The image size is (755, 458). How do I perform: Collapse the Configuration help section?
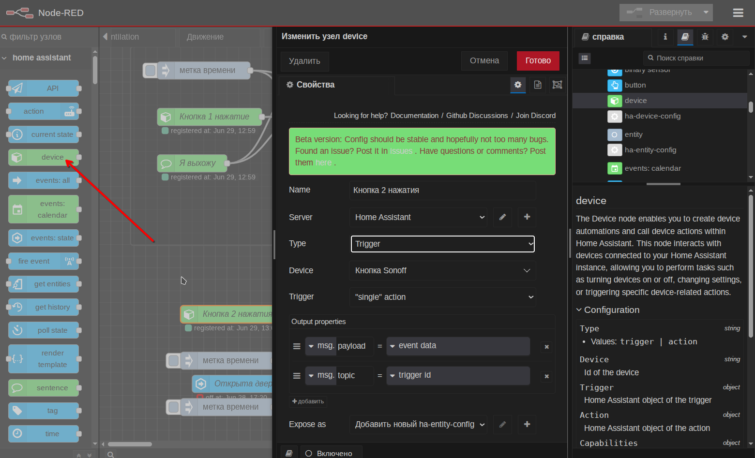(x=608, y=310)
